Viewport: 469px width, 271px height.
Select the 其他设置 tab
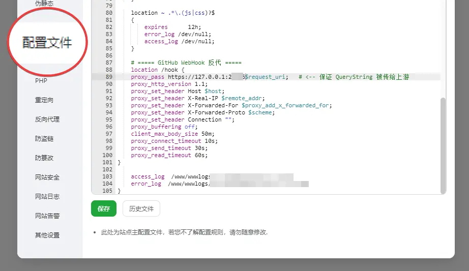click(47, 235)
